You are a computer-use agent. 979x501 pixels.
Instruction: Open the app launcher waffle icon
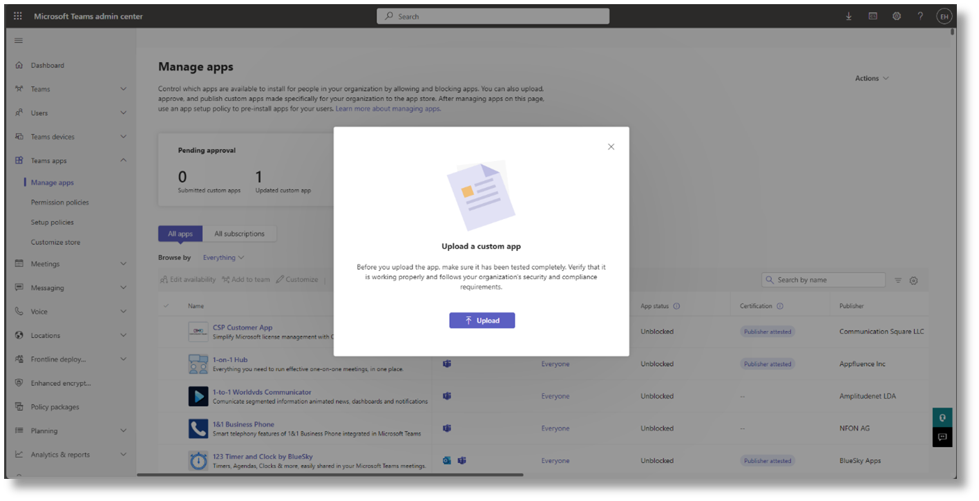(18, 17)
